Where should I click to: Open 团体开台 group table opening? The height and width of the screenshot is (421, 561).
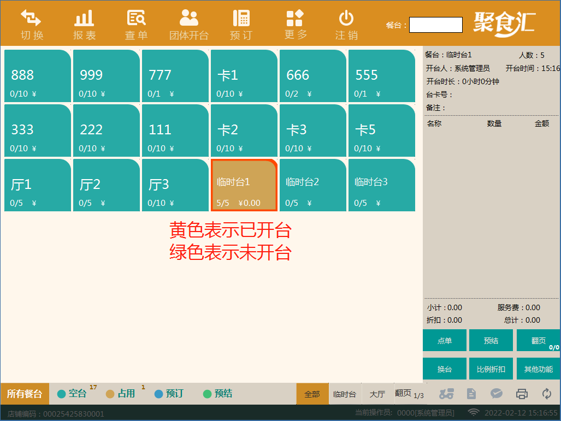click(188, 23)
